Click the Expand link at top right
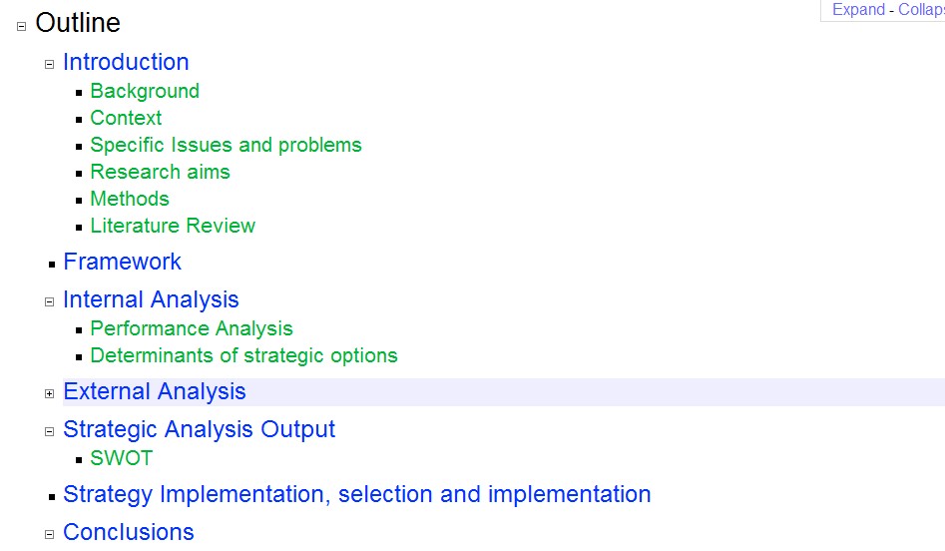 coord(858,10)
